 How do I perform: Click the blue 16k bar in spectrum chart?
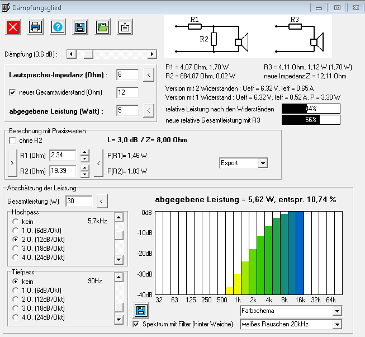(300, 253)
